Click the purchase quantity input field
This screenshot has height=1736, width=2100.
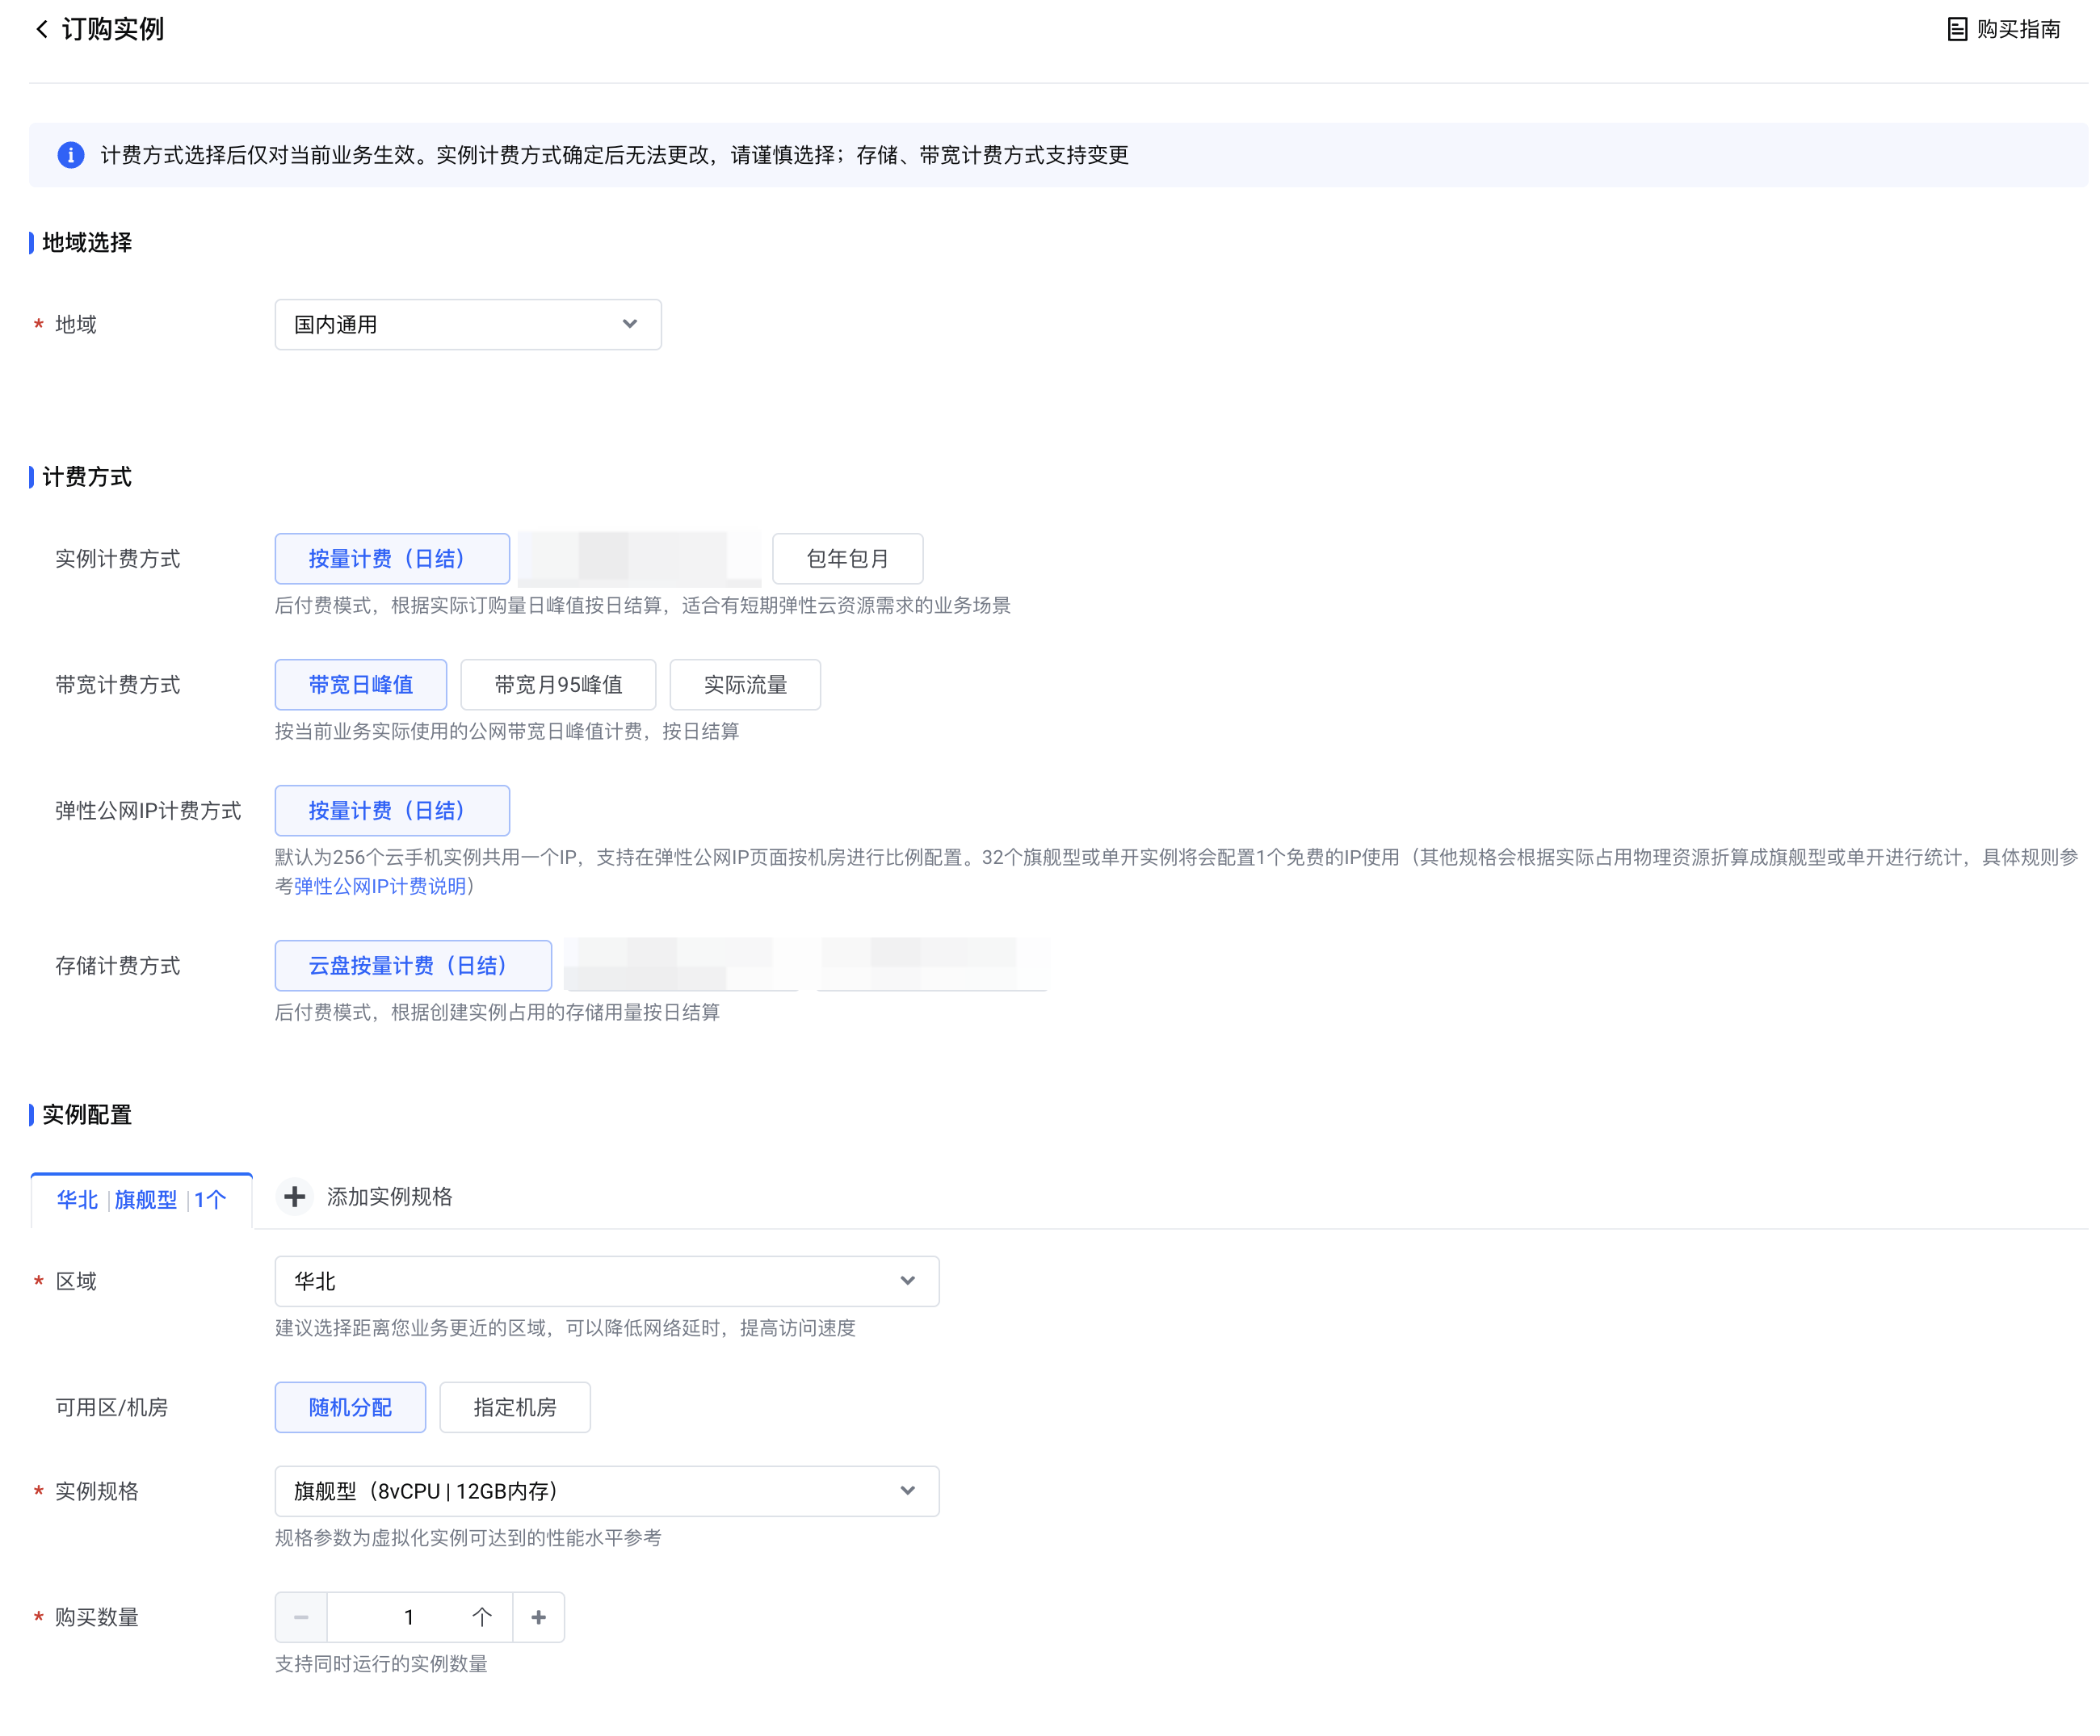tap(409, 1616)
